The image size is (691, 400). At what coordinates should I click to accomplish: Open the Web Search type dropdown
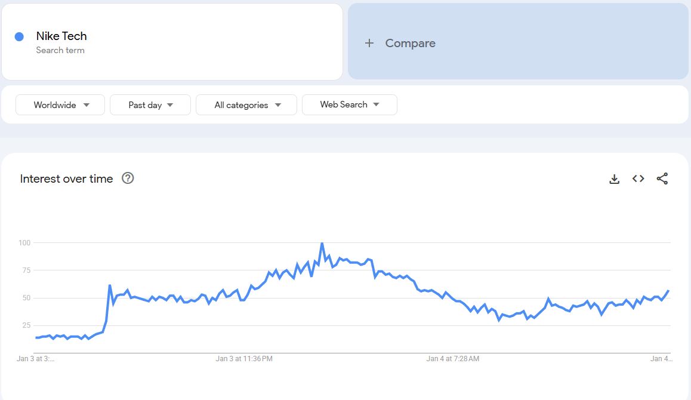[x=349, y=104]
